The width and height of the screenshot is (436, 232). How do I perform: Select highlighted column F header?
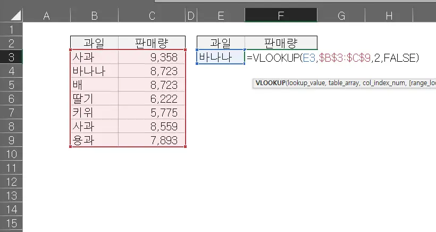281,15
